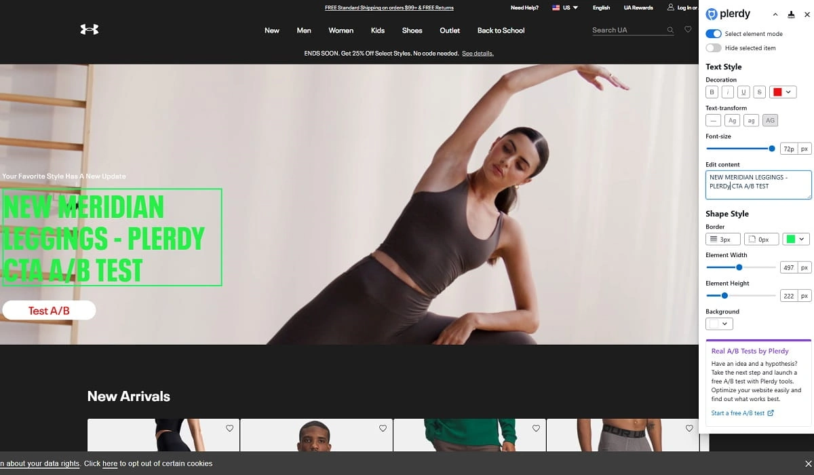The height and width of the screenshot is (475, 814).
Task: Click See details link in promo bar
Action: point(478,53)
